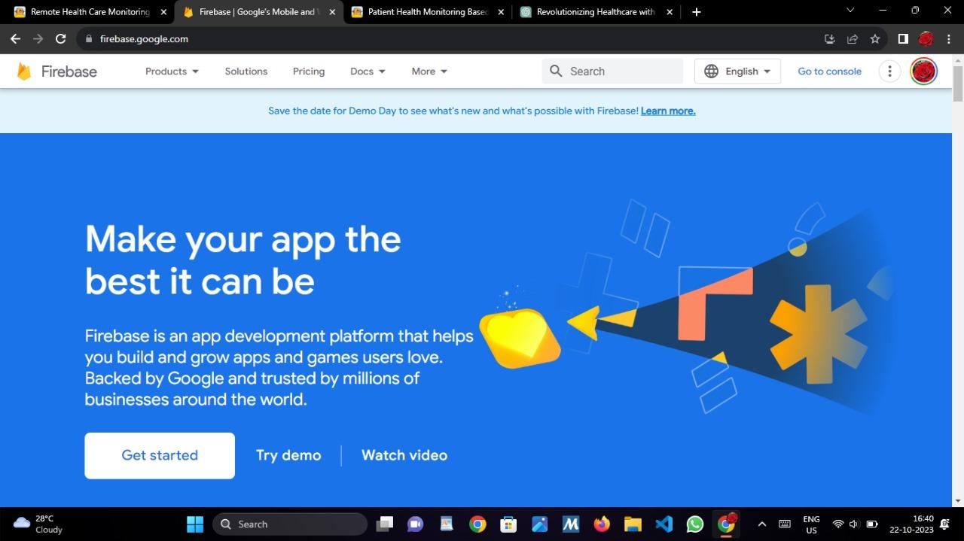Launch Google Chrome from the taskbar

coord(477,524)
